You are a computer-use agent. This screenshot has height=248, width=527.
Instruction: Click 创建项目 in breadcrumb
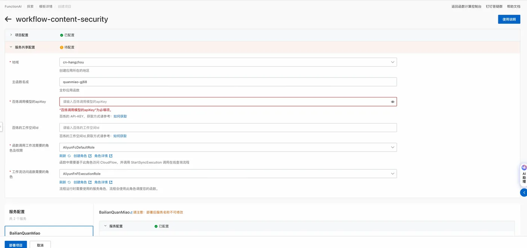pos(64,6)
